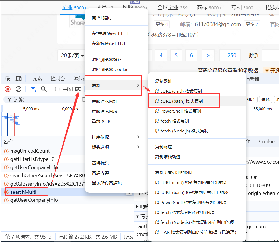Choose 以 cURL (bash) 格式复制
The width and height of the screenshot is (280, 242).
(x=178, y=101)
